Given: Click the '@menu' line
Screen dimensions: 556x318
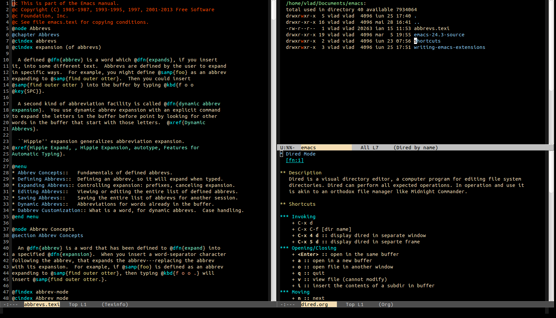Looking at the screenshot, I should (x=19, y=166).
